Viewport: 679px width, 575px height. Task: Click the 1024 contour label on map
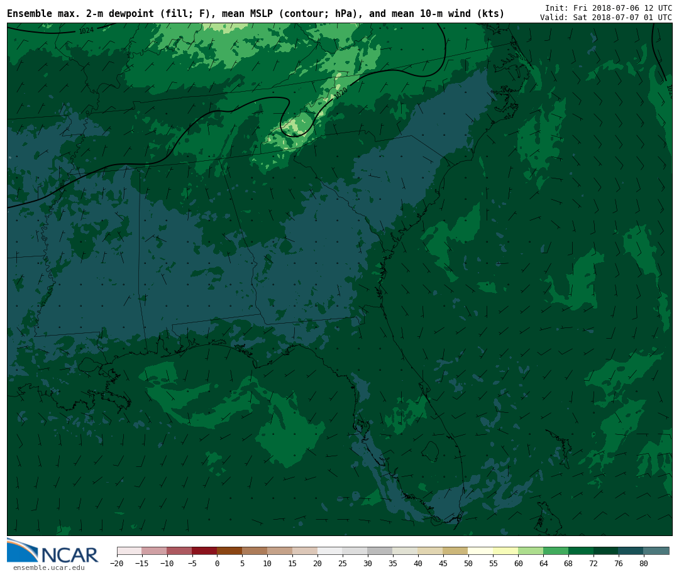click(86, 30)
